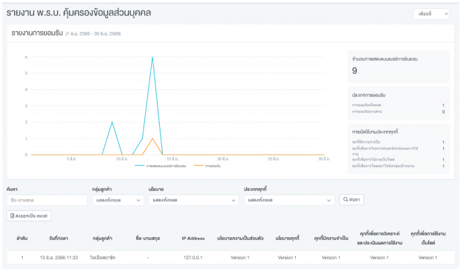This screenshot has height=269, width=461.
Task: Expand the นโยบาย dropdown
Action: [194, 200]
